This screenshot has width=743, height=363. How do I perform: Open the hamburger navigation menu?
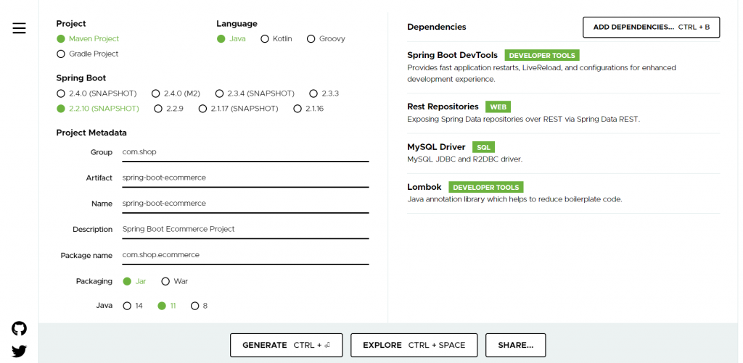(x=19, y=28)
